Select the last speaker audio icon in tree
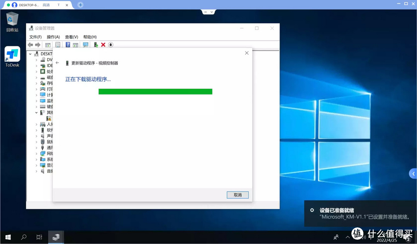417x244 pixels. tap(42, 171)
